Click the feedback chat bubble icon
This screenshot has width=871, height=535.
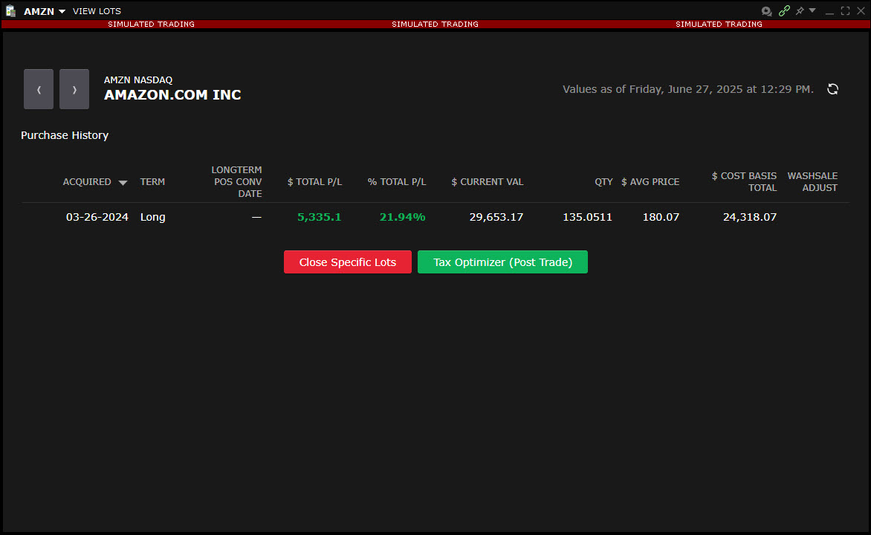(x=766, y=11)
